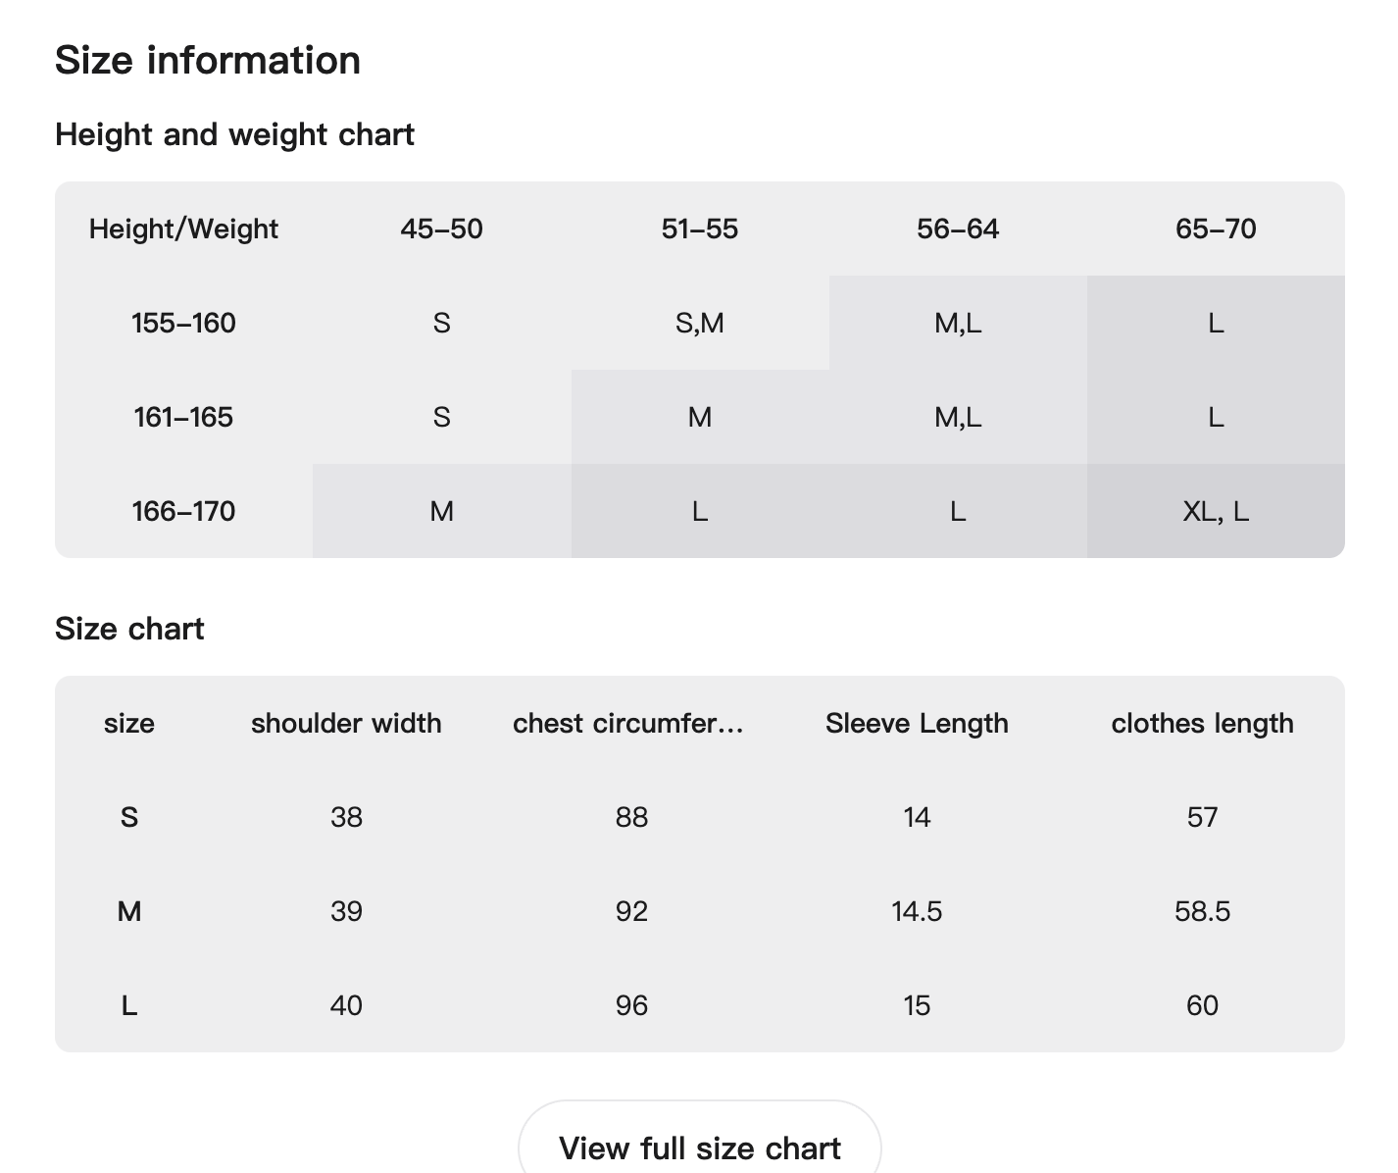This screenshot has width=1398, height=1173.
Task: Select the 14.5 sleeve length value
Action: pos(917,911)
